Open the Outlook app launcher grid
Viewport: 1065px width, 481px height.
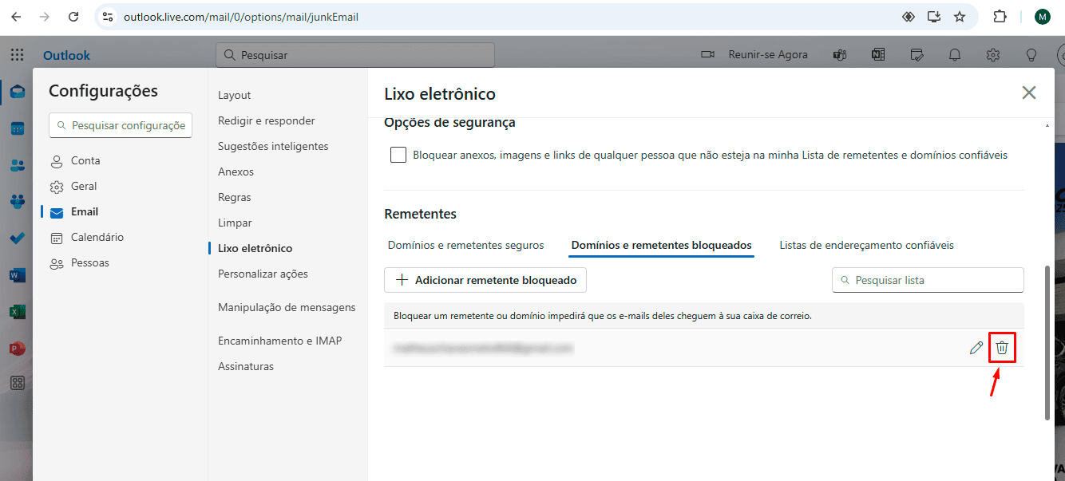[17, 55]
